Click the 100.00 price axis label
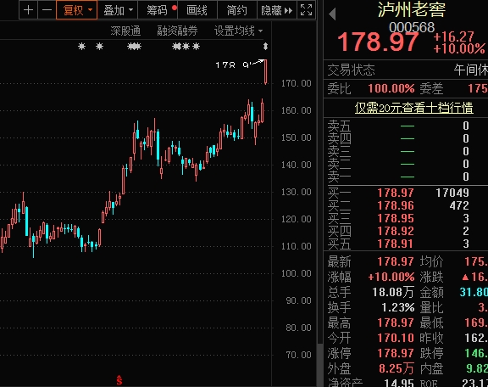Image resolution: width=488 pixels, height=387 pixels. (296, 273)
